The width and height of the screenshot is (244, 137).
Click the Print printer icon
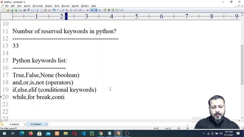[24, 10]
